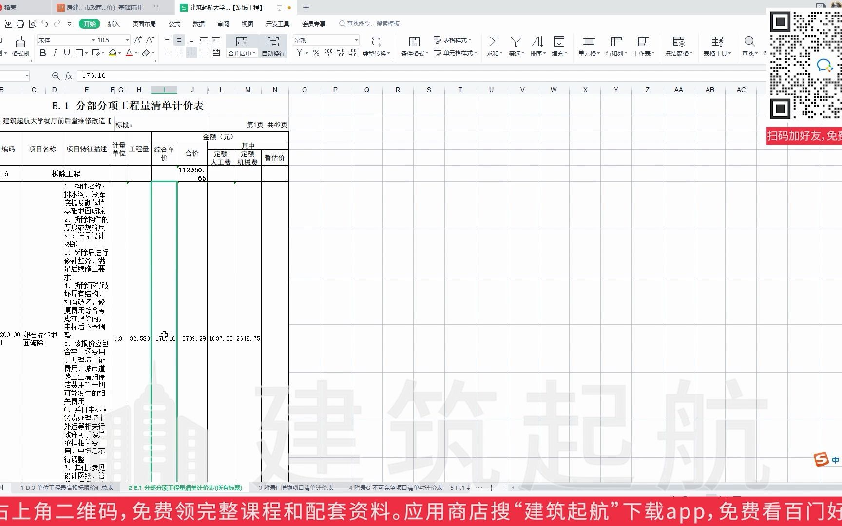Click the zoom magnifier beside formula bar
Viewport: 842px width, 526px height.
click(56, 76)
